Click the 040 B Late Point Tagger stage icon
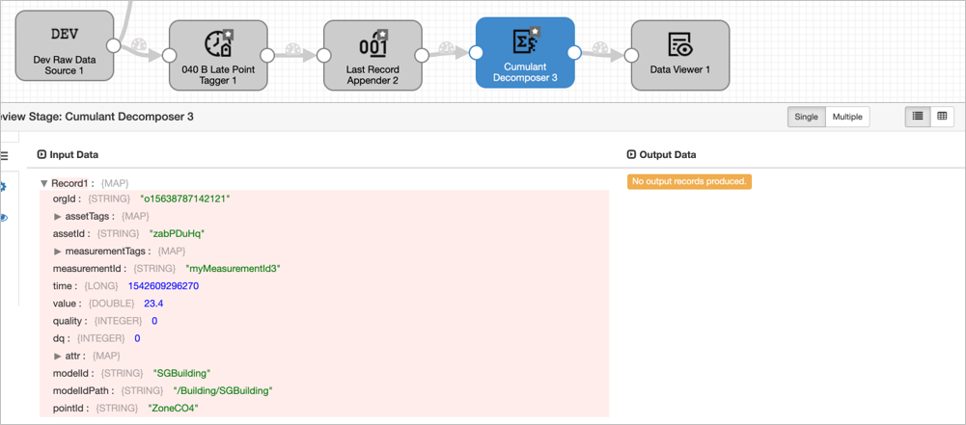 pos(218,43)
